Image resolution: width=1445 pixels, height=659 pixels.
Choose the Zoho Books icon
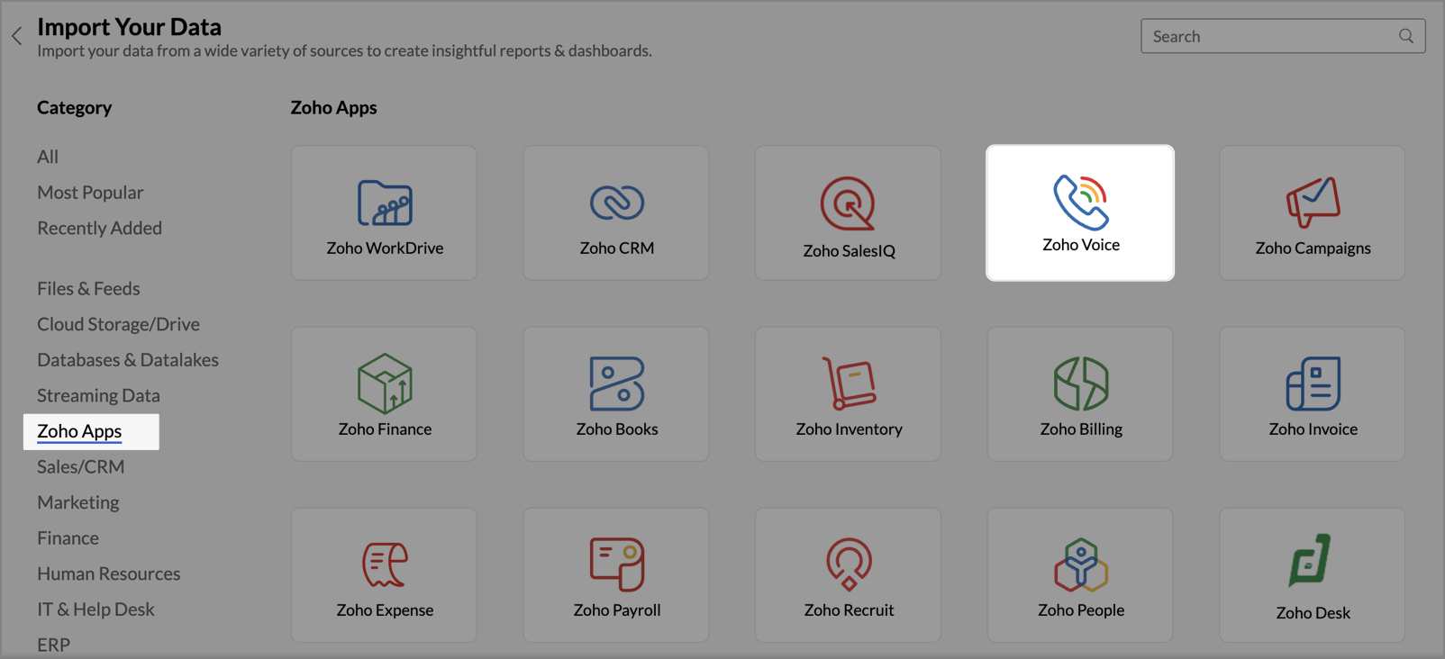(617, 384)
